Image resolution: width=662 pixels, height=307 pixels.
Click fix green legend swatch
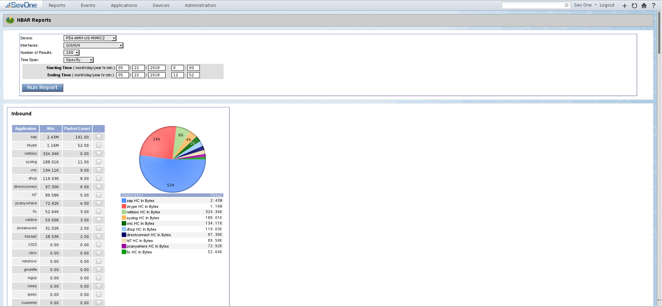tap(124, 252)
